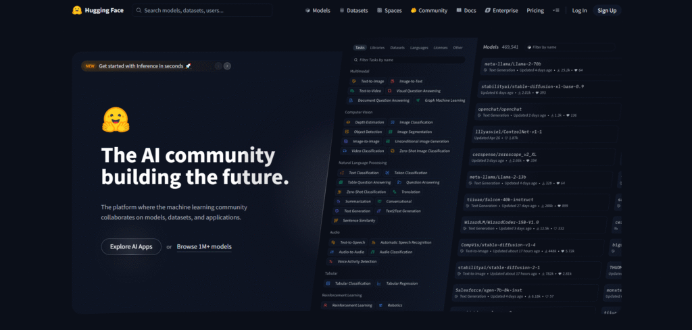This screenshot has width=692, height=330.
Task: Open the Docs navigation item
Action: tap(466, 11)
